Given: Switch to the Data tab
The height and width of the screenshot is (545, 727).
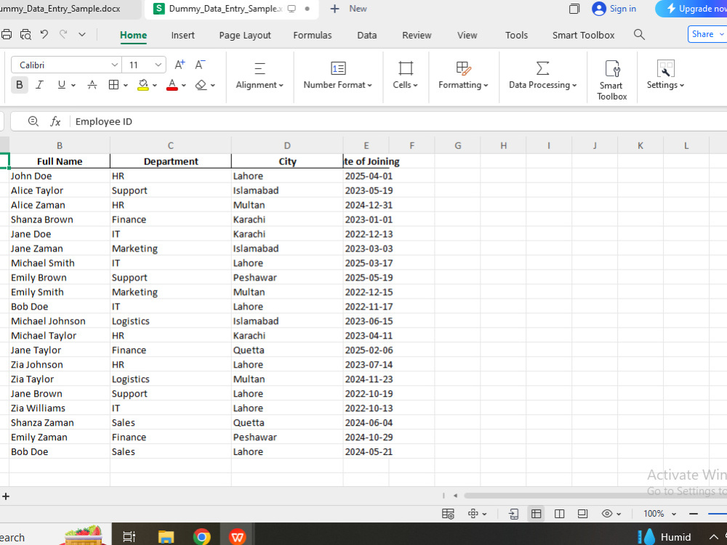Looking at the screenshot, I should pos(366,35).
